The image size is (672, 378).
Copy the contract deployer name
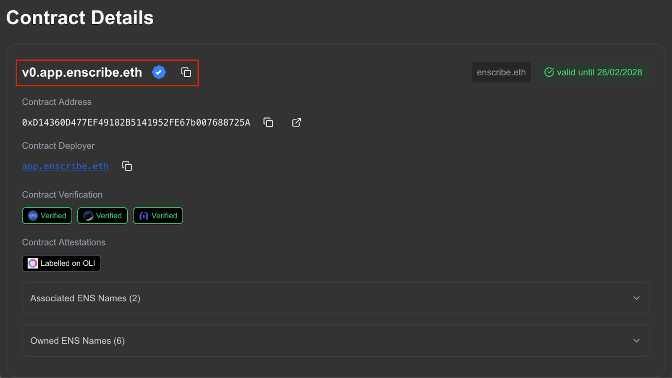(127, 166)
